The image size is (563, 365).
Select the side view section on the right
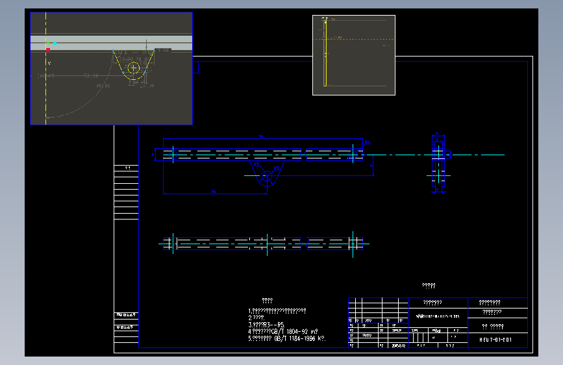tap(438, 164)
